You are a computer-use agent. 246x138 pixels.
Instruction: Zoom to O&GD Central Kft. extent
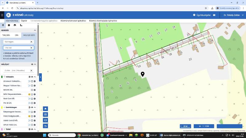click(x=32, y=121)
